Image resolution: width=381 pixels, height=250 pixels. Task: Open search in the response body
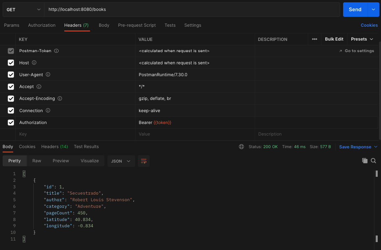373,161
